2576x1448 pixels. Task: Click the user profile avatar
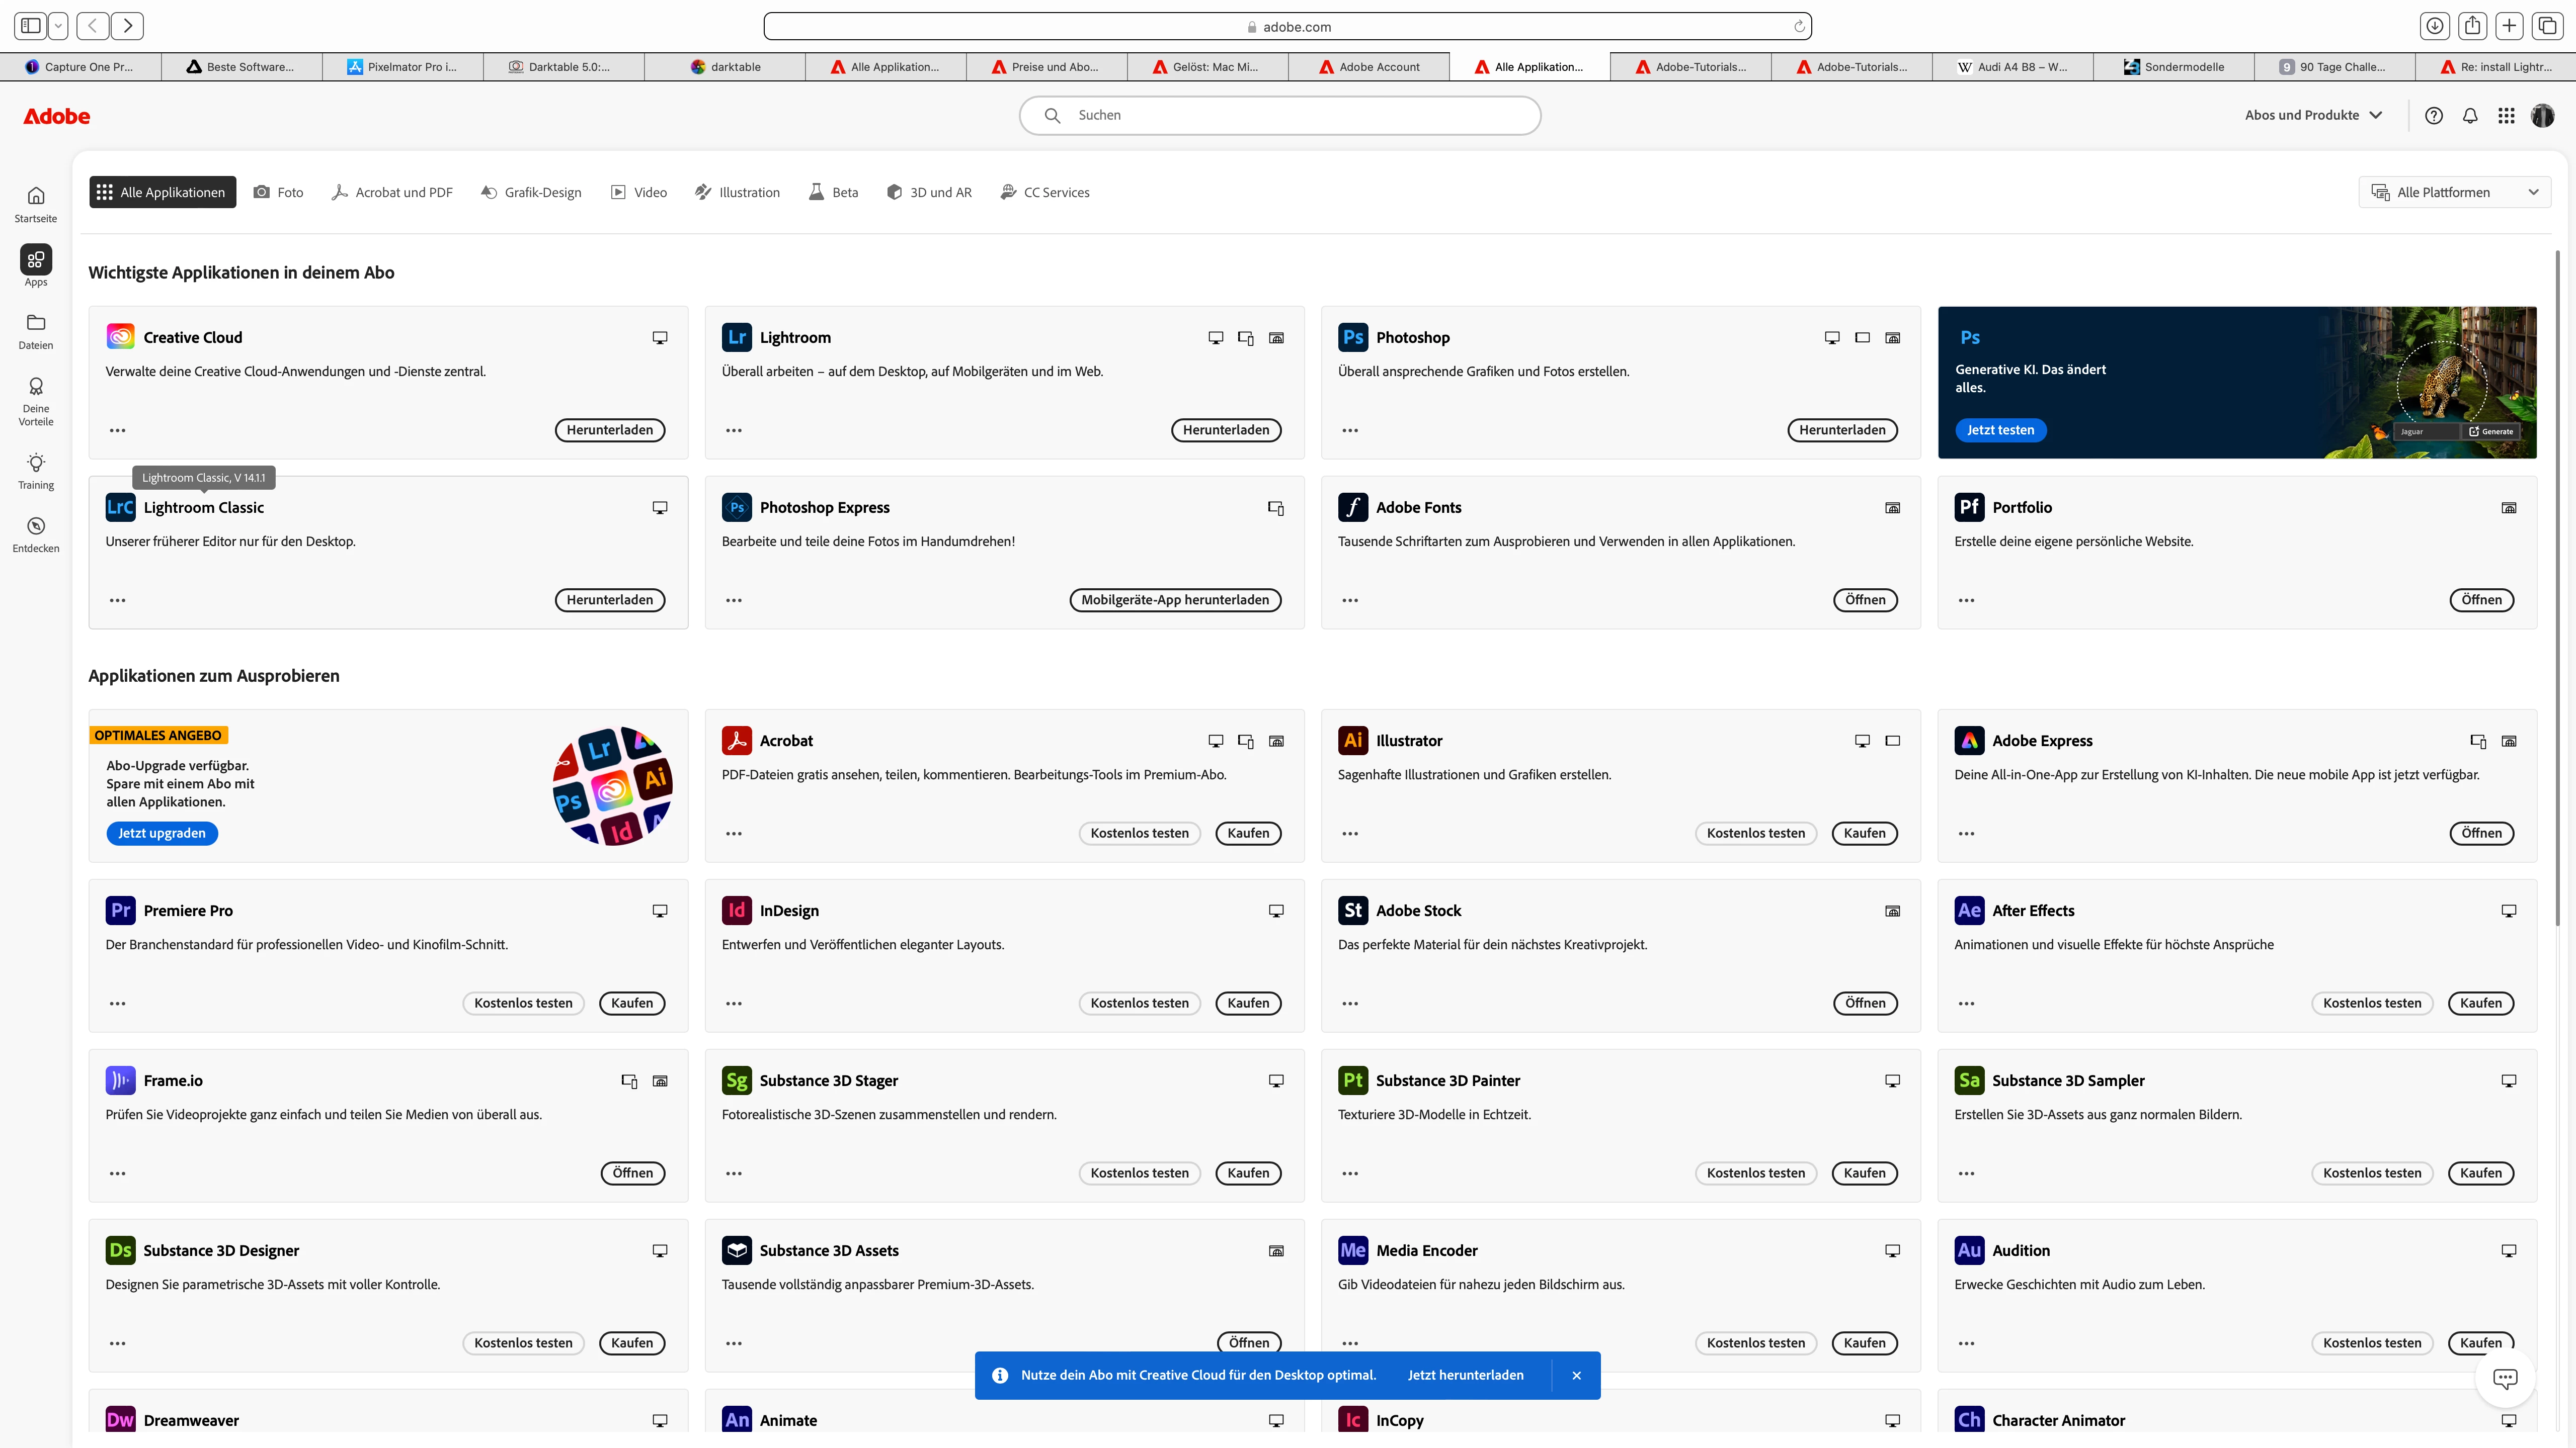tap(2543, 116)
